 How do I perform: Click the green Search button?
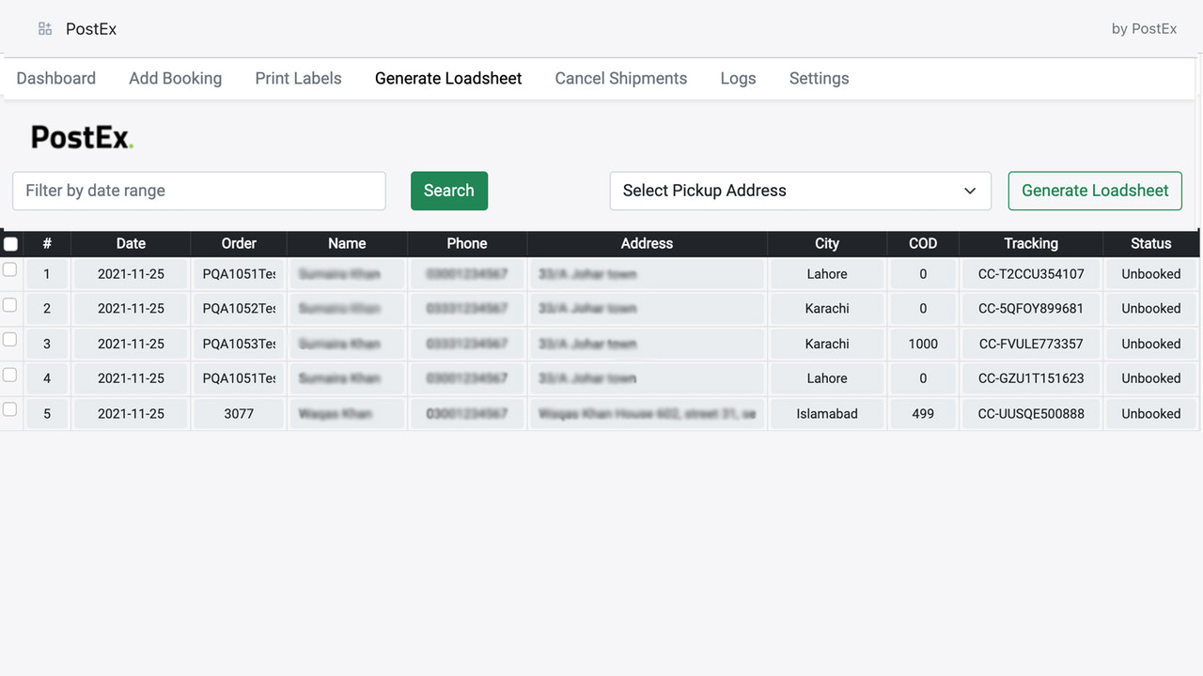coord(448,191)
